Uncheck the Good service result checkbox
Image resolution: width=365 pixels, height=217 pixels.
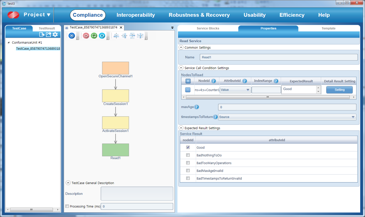click(x=188, y=147)
